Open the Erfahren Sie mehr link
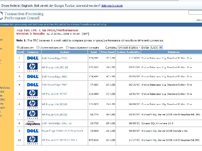 point(112,6)
